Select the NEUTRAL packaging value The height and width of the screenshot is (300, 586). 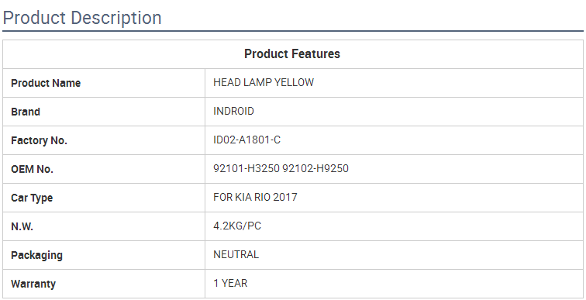236,255
